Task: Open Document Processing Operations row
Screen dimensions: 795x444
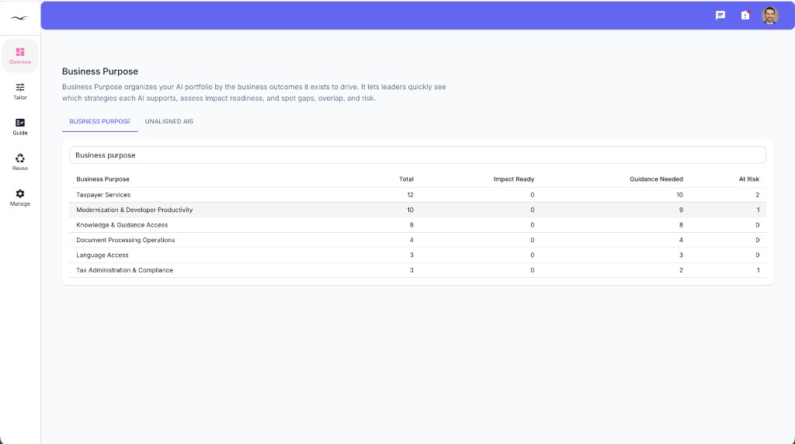Action: tap(417, 241)
